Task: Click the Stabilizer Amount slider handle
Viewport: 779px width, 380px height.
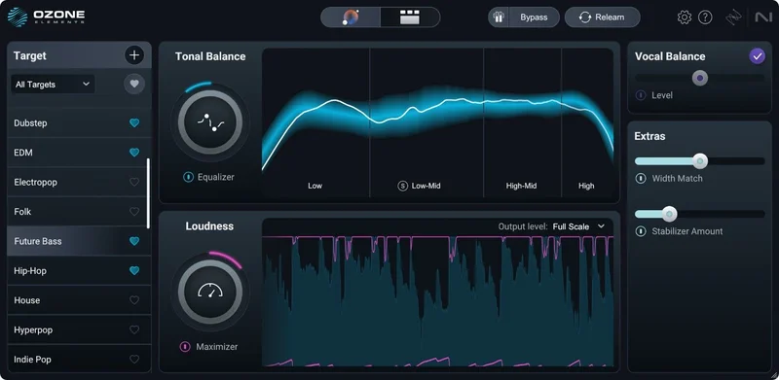Action: tap(669, 214)
